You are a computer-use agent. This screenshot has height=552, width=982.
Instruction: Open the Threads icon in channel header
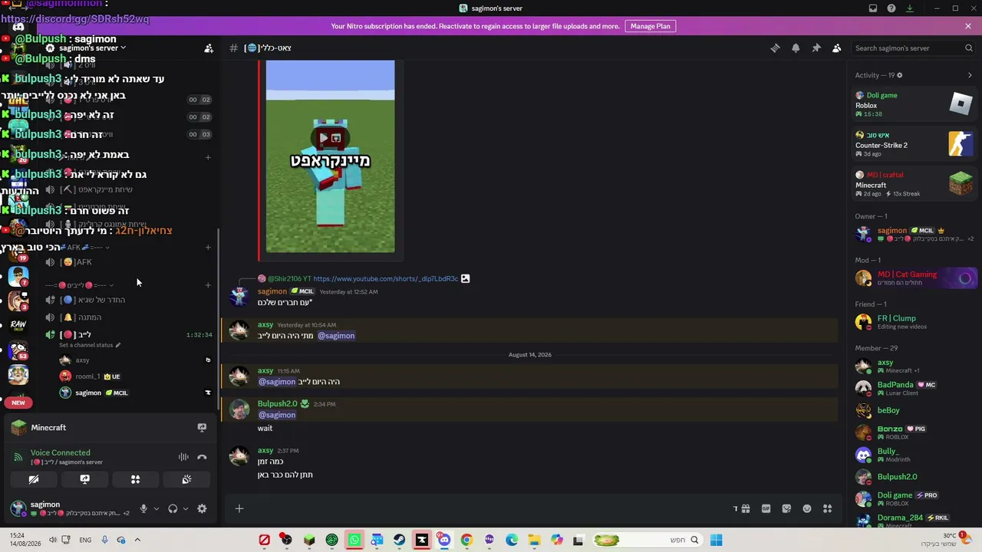[775, 48]
